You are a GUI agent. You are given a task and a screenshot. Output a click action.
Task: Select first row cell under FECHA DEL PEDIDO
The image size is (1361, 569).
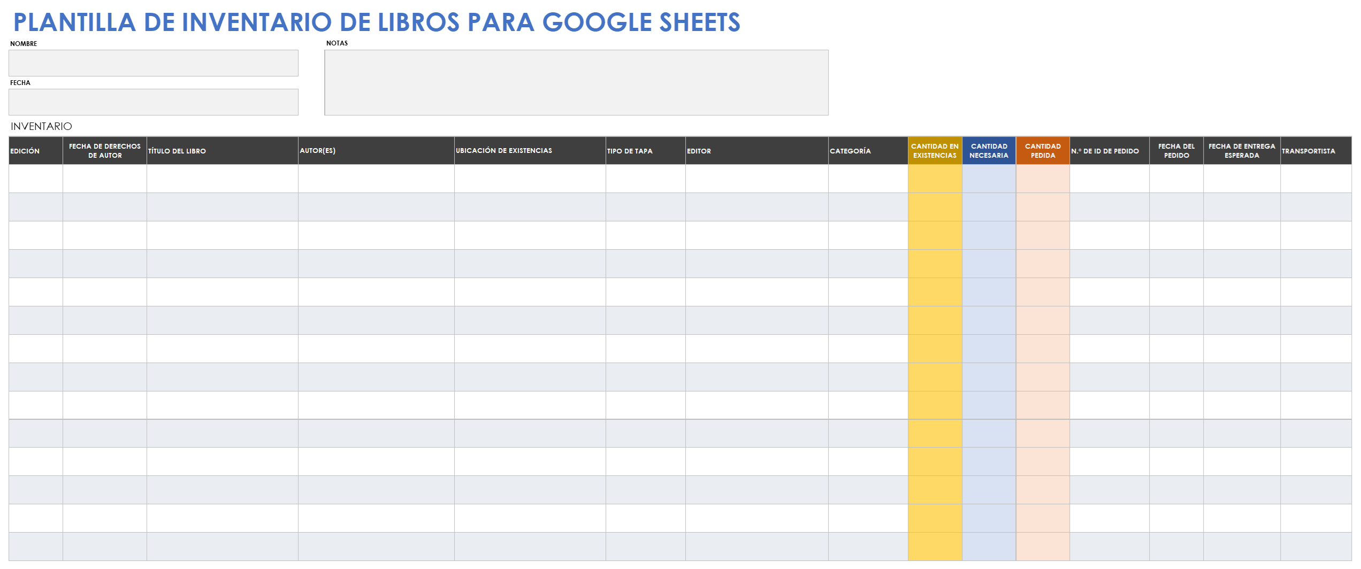1176,179
